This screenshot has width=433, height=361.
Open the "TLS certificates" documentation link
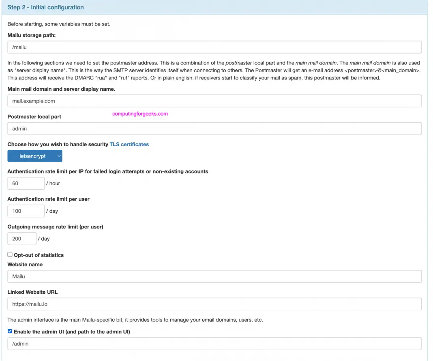[128, 144]
